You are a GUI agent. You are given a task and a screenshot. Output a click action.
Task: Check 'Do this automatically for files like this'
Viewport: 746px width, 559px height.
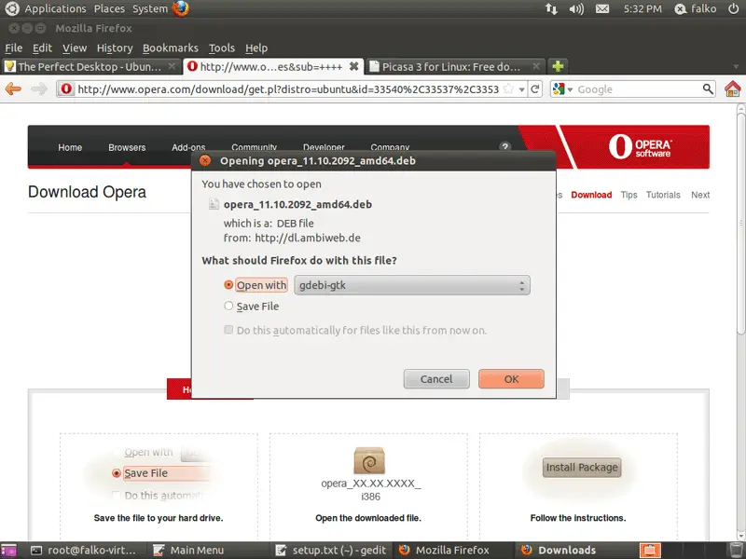228,331
